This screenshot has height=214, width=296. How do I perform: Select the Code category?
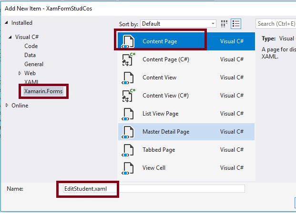[x=31, y=46]
